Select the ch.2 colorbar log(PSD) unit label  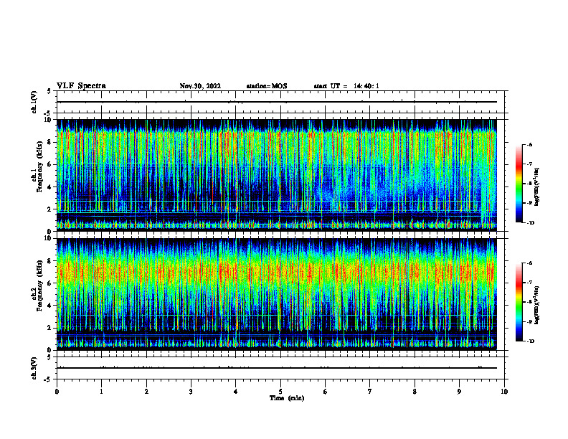(x=537, y=305)
